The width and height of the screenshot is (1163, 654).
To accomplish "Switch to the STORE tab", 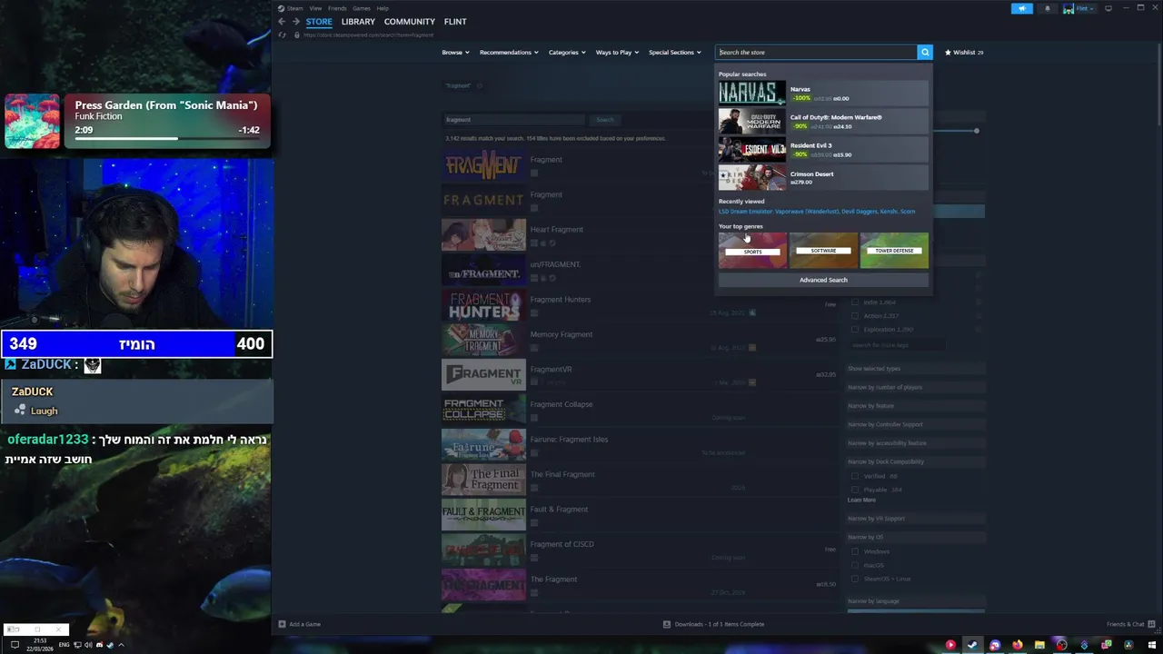I will (x=319, y=22).
